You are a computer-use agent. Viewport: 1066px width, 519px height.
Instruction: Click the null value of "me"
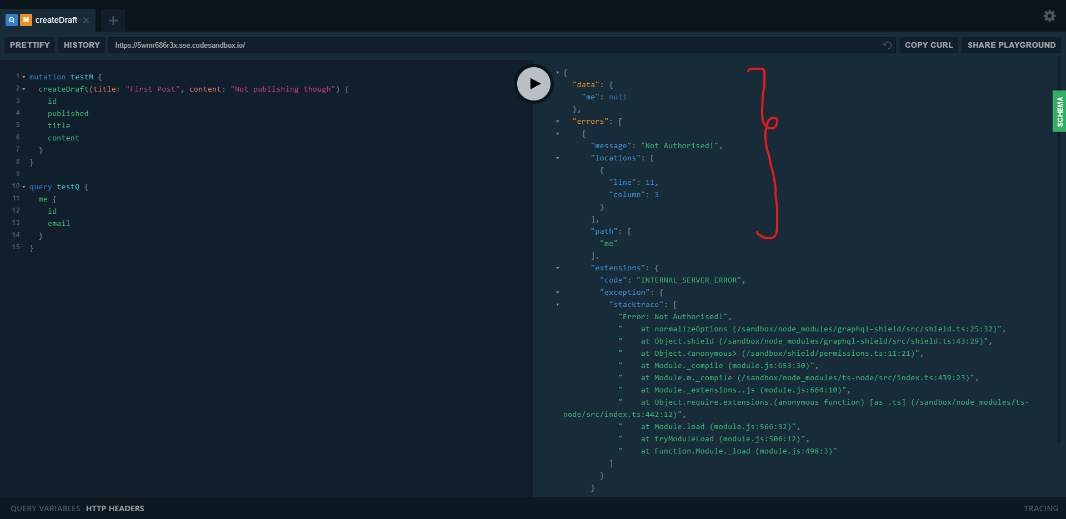(x=618, y=97)
